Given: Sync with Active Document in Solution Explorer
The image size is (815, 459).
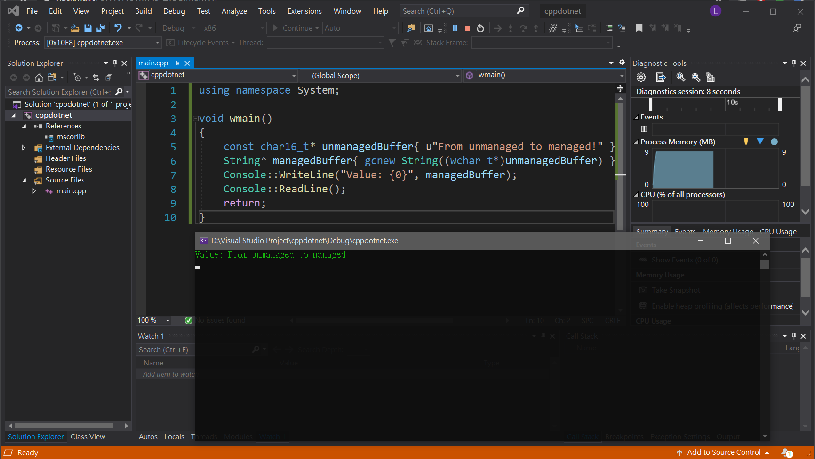Looking at the screenshot, I should [96, 77].
